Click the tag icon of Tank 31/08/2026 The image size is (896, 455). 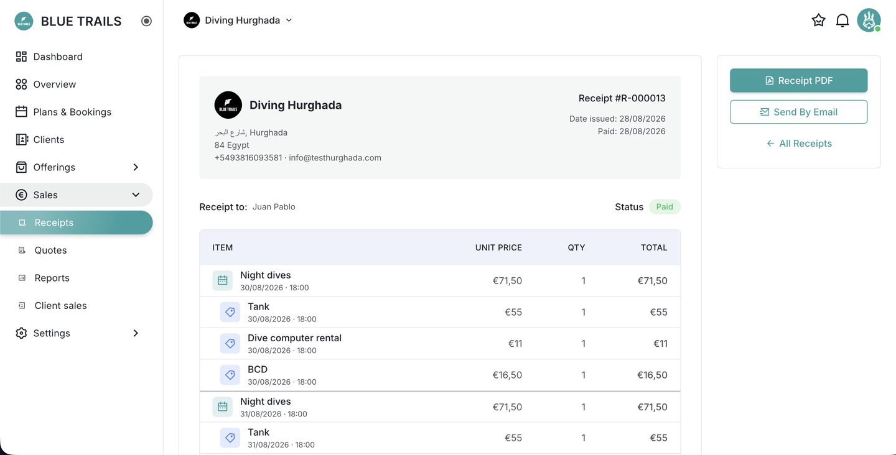[x=230, y=438]
